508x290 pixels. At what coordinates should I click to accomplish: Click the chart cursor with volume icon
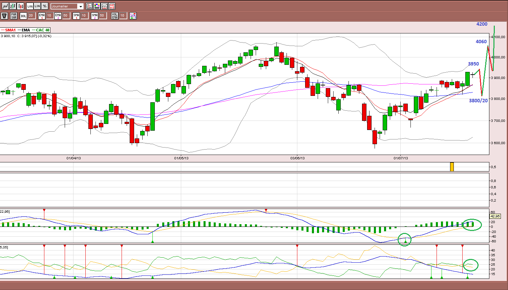[89, 6]
